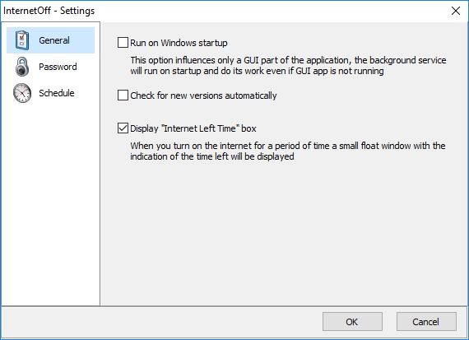Click the "Check for new versions automatically" label
The height and width of the screenshot is (340, 469).
203,95
